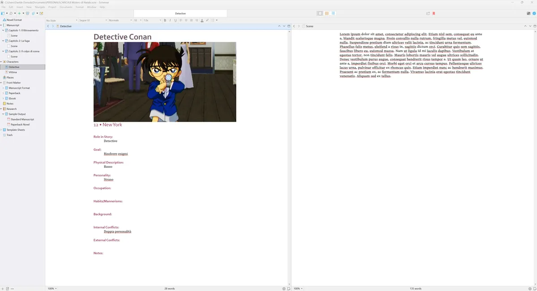Viewport: 537px width, 291px height.
Task: Open the insert link paperclip tool
Action: 33,13
